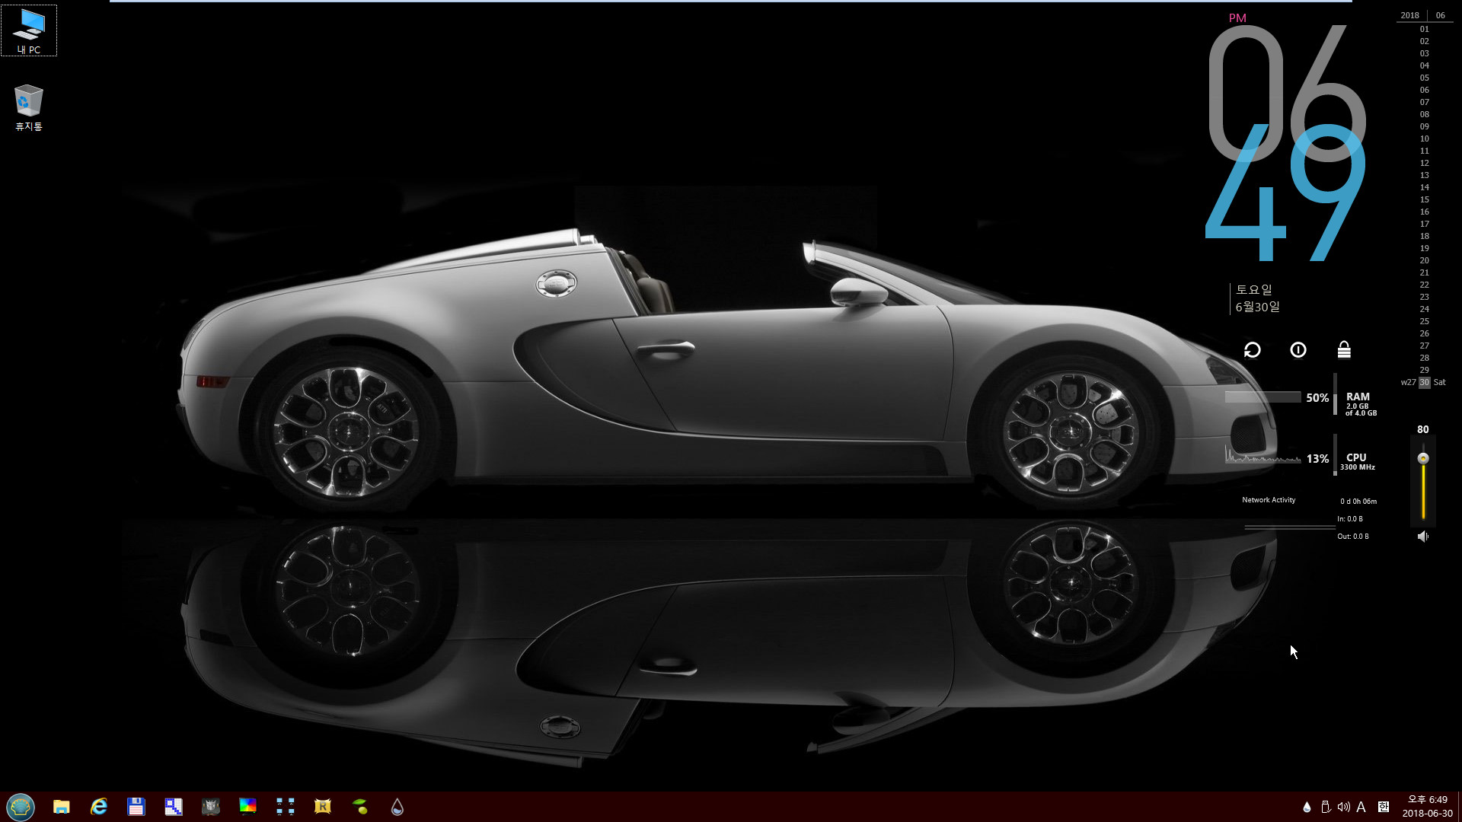Screen dimensions: 1462x822
Task: Click the 한 Korean IME tray icon
Action: (x=1384, y=807)
